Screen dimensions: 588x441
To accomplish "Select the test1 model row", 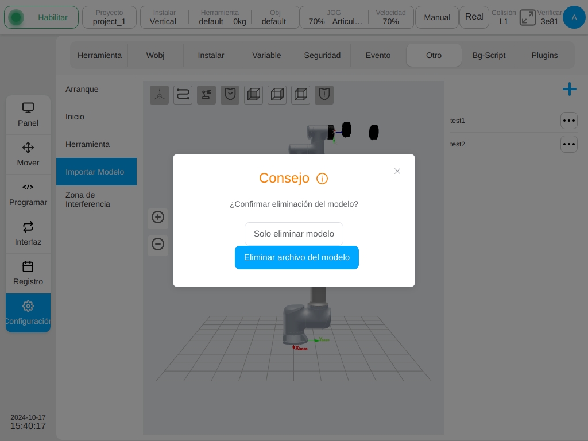I will pos(513,121).
